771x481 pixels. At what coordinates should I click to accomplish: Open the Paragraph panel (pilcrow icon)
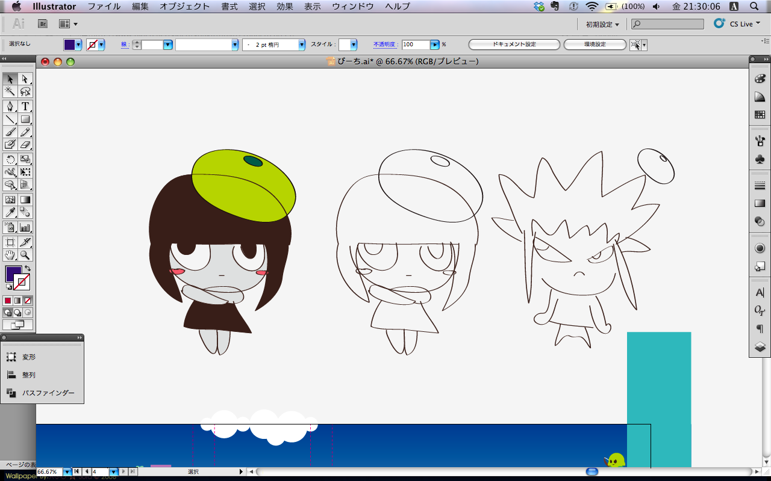click(x=760, y=329)
